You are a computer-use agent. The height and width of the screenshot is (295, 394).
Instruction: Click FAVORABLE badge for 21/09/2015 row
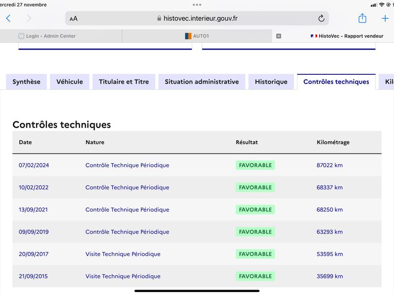pos(255,276)
